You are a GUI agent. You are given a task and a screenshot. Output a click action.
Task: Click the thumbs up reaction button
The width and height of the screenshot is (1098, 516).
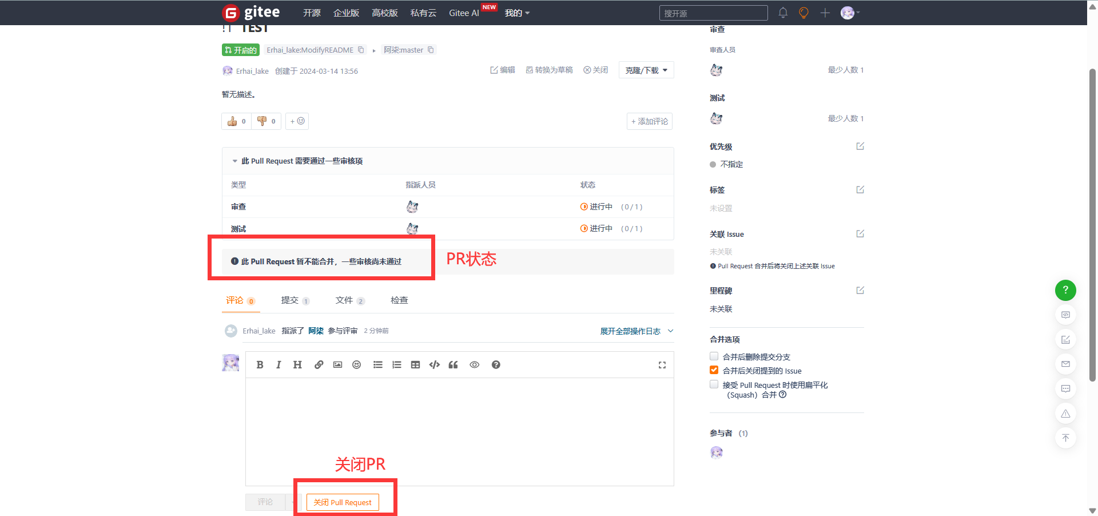236,121
